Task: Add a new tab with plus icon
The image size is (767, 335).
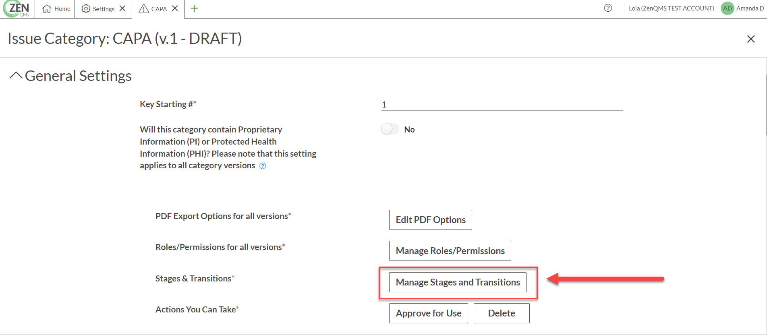Action: click(194, 8)
